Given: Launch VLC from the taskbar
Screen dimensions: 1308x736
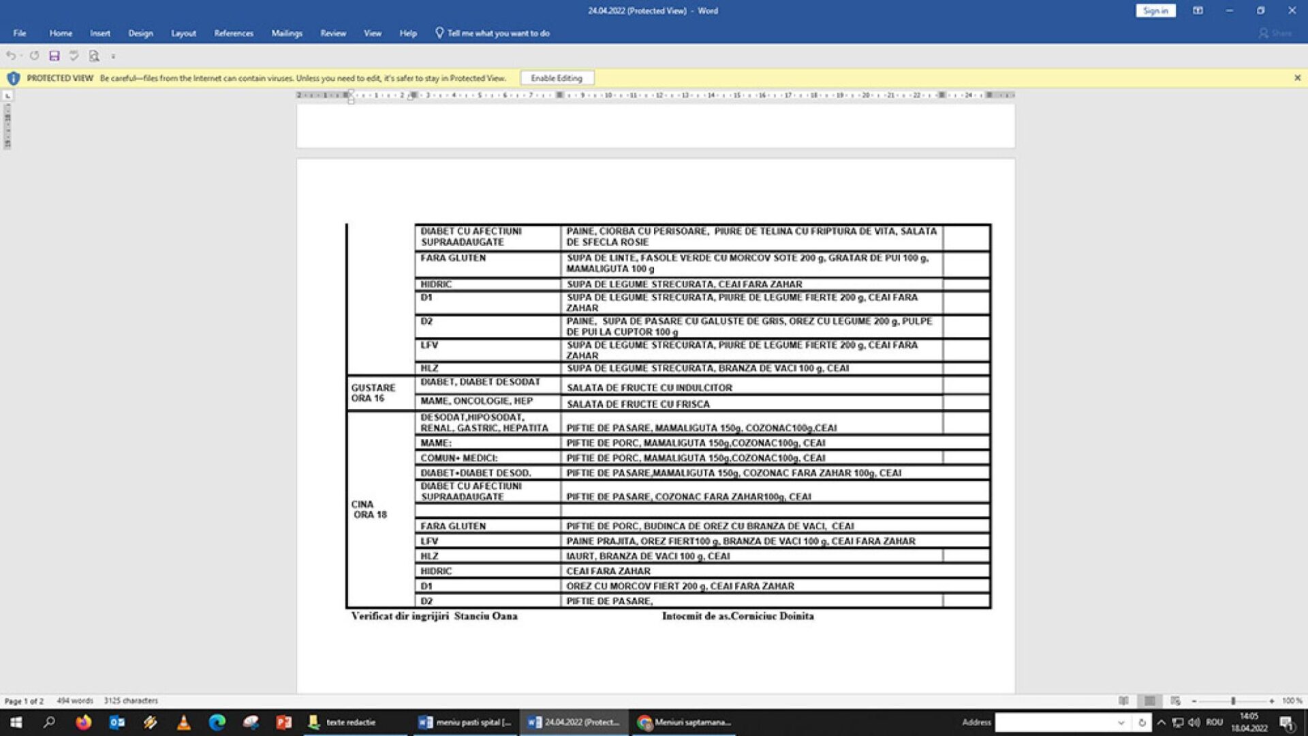Looking at the screenshot, I should coord(184,722).
